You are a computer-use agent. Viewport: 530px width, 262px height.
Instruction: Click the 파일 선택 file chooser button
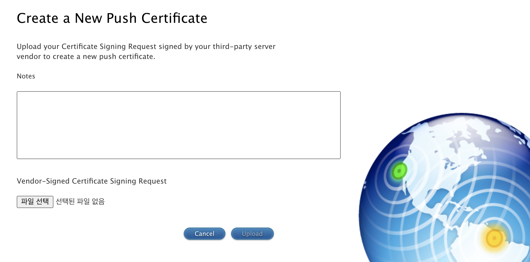tap(35, 202)
